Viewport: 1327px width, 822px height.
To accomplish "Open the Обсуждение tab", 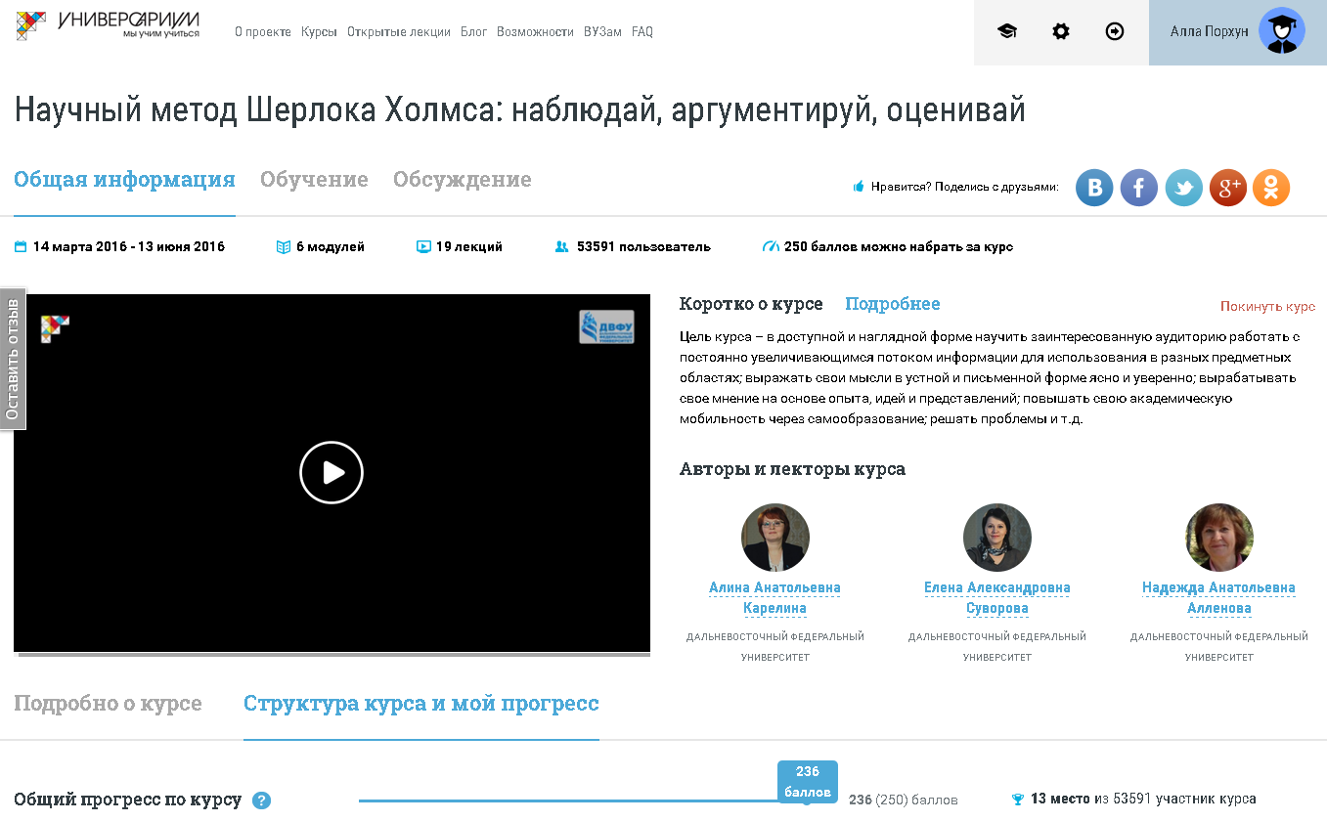I will pos(462,180).
